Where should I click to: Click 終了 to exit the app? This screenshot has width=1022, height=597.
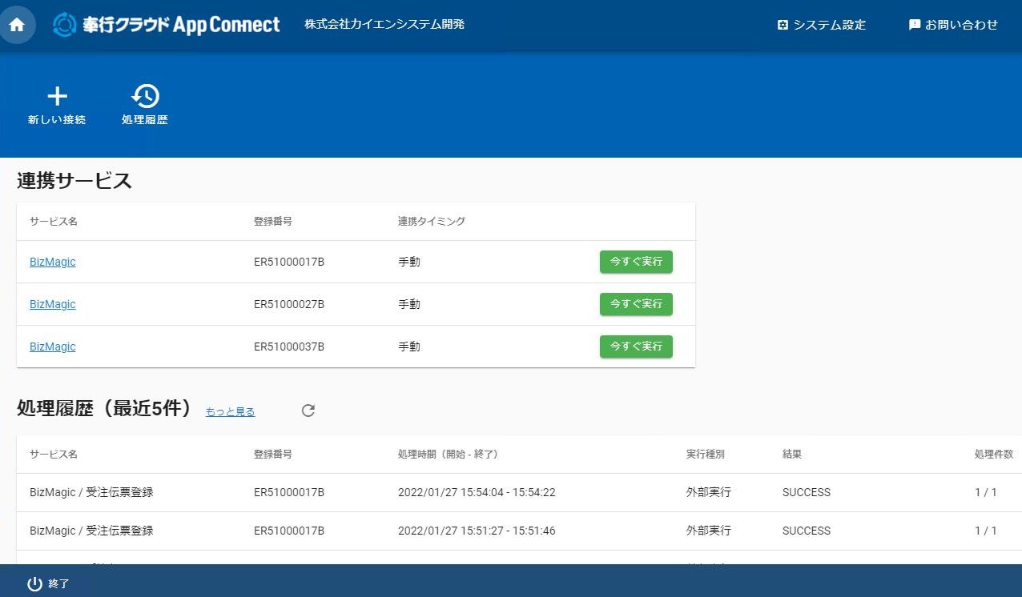click(x=49, y=583)
